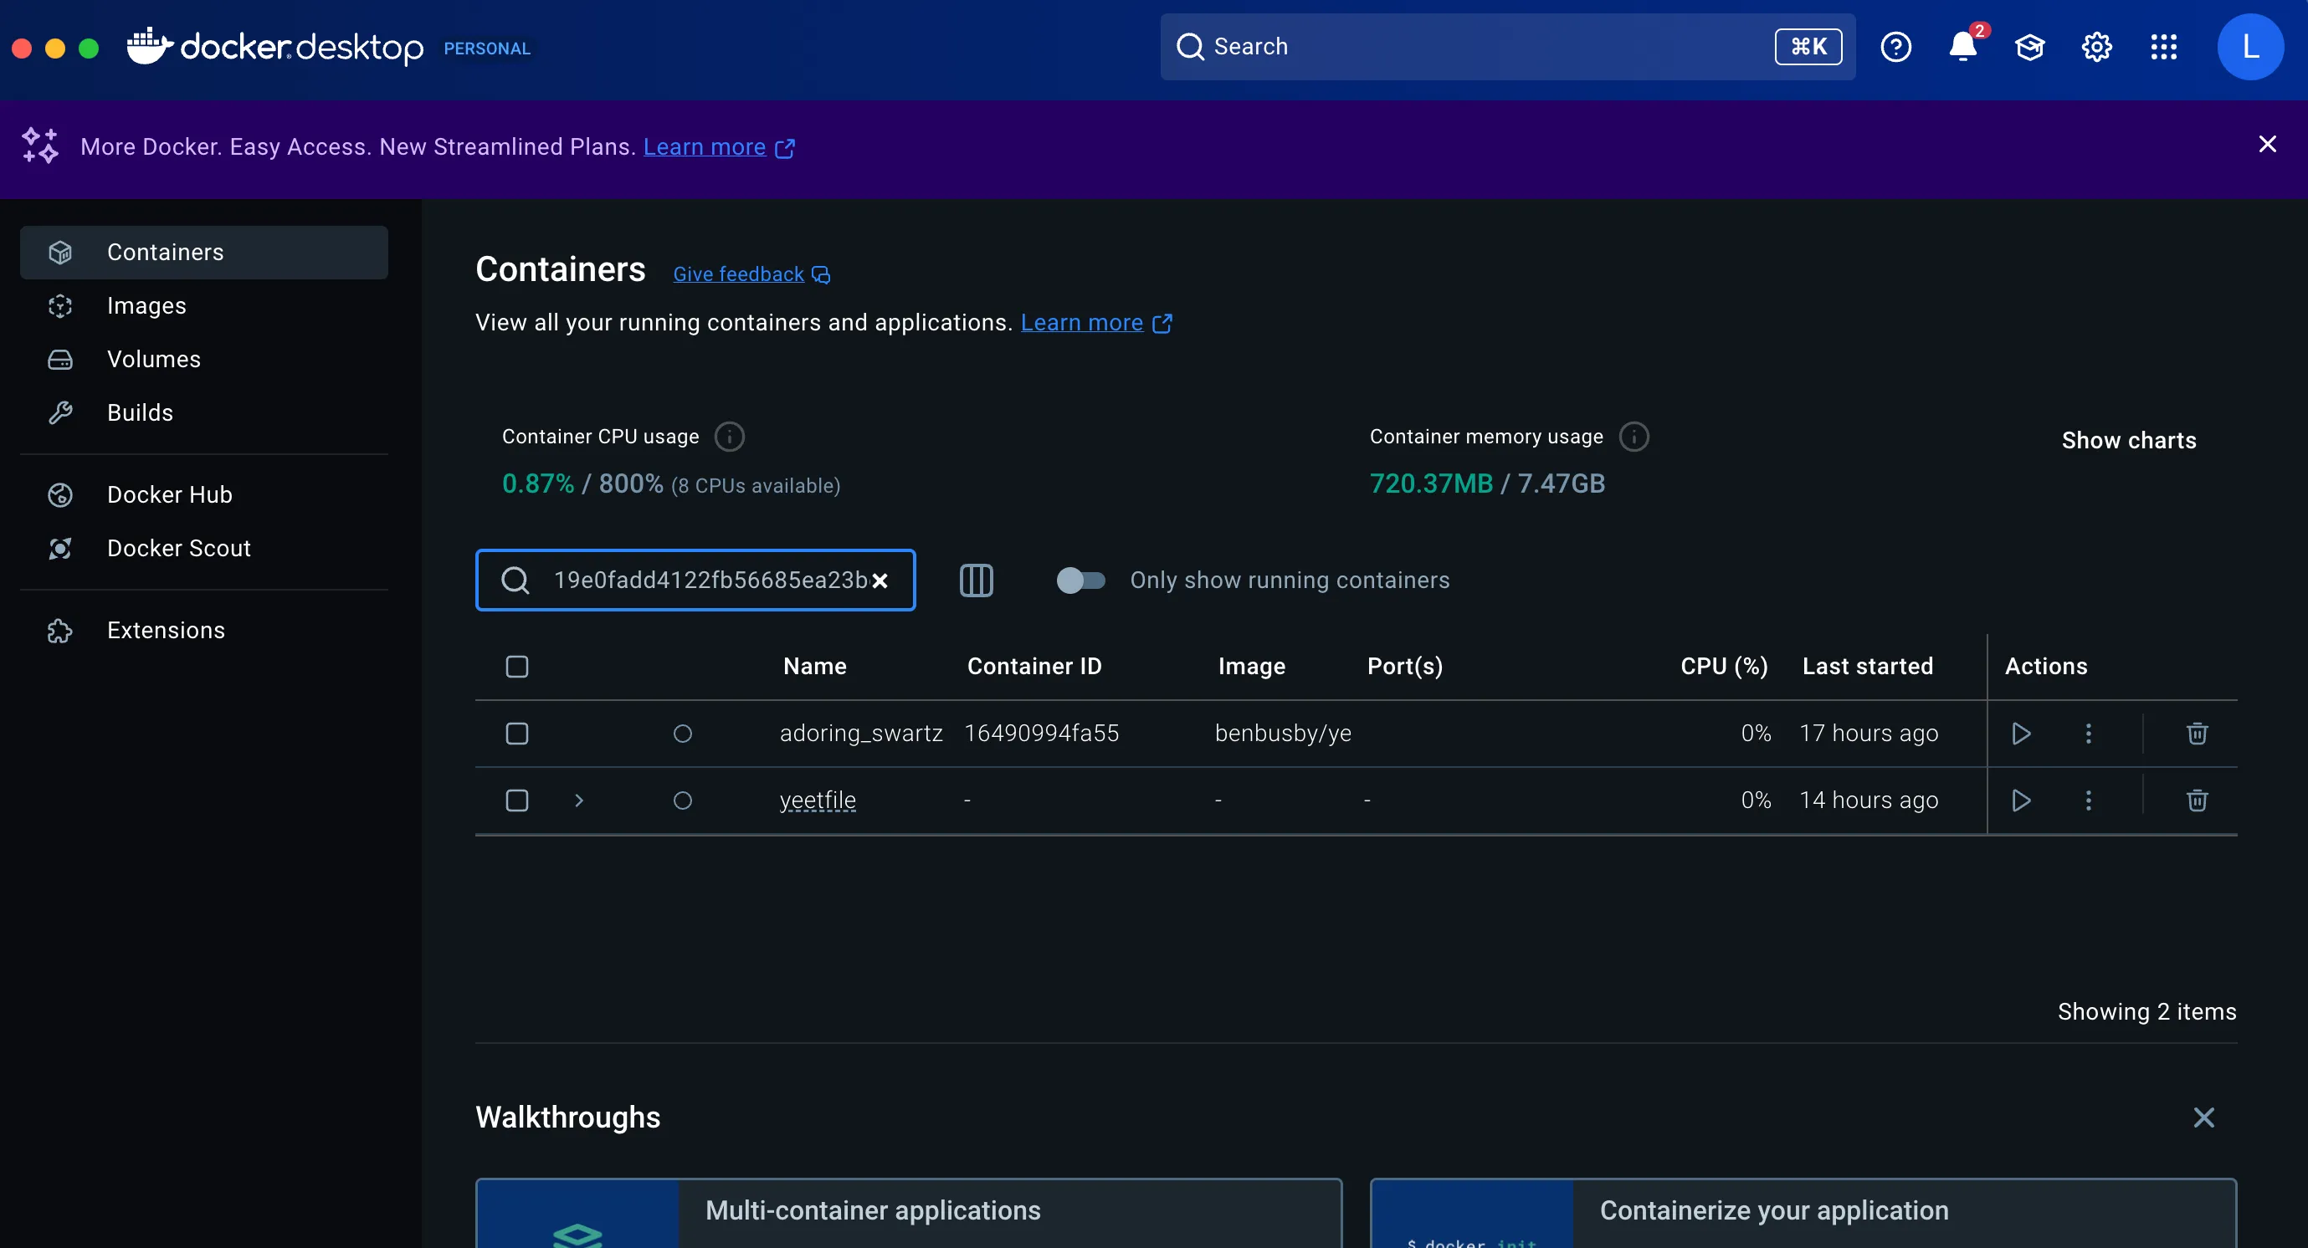Image resolution: width=2308 pixels, height=1248 pixels.
Task: Open the yeetfile three-dot actions menu
Action: point(2088,800)
